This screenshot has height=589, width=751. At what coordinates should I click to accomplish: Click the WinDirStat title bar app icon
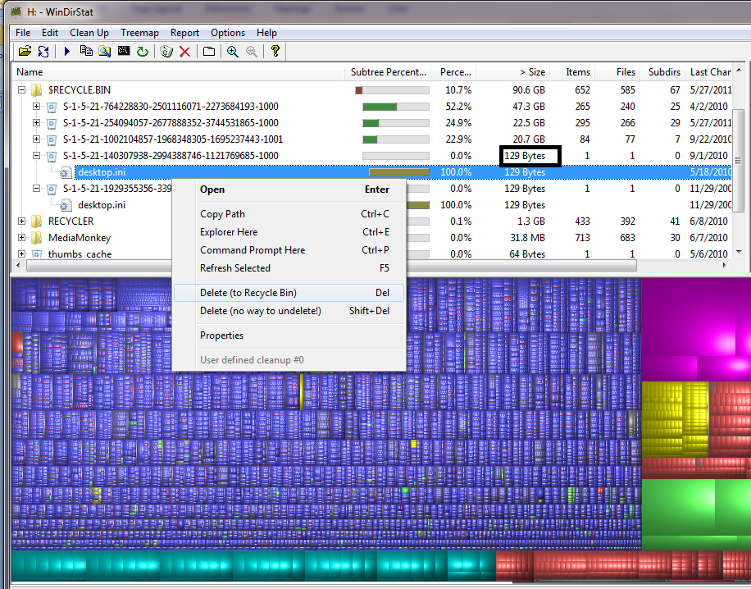coord(16,11)
